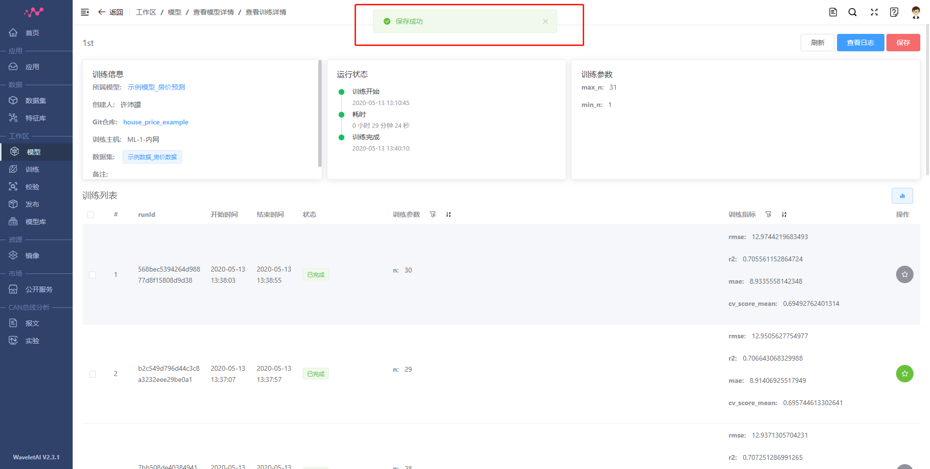
Task: Click the 镜像 layers icon
Action: pos(13,255)
